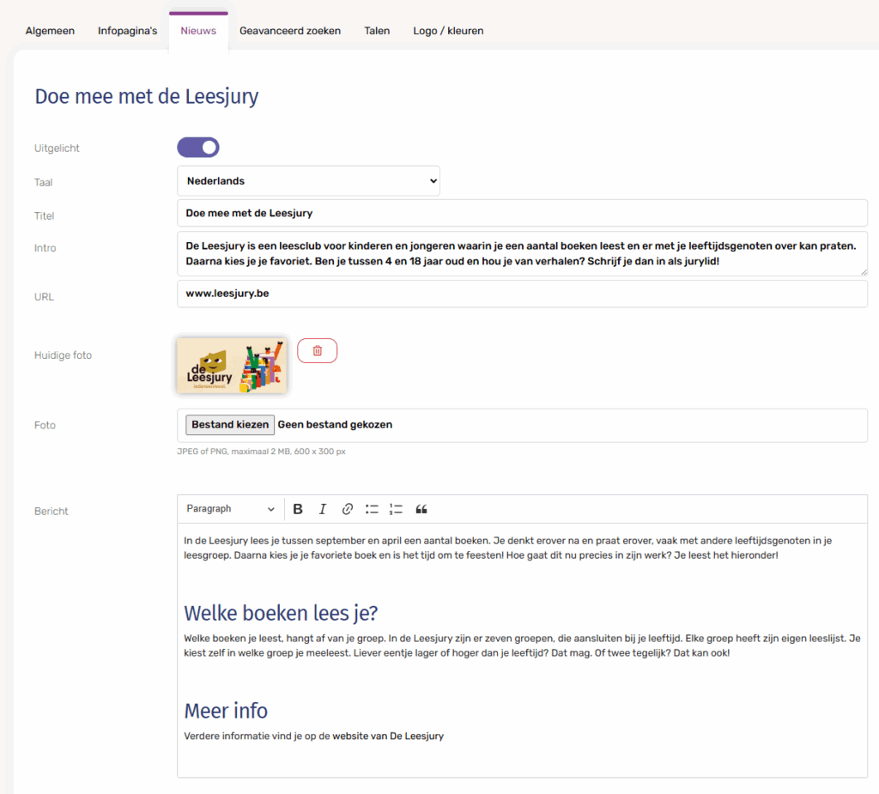879x794 pixels.
Task: Open the Talen tab
Action: tap(377, 31)
